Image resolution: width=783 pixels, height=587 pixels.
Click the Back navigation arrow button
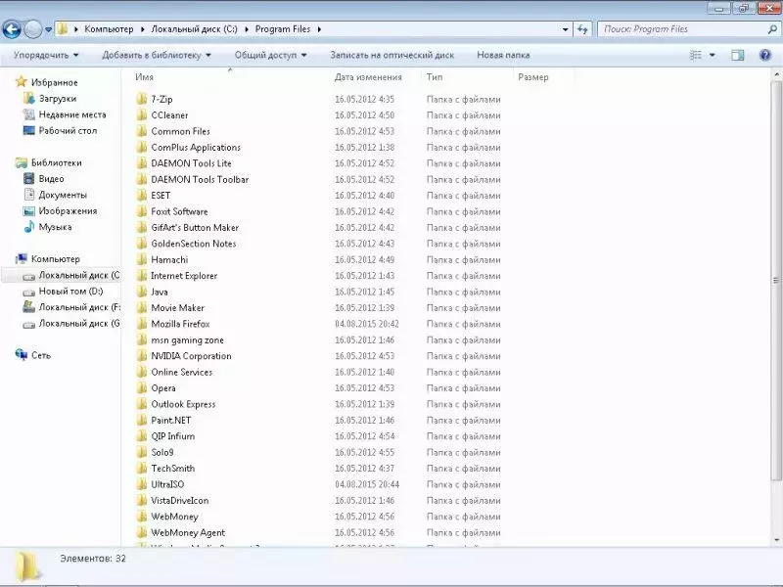(x=12, y=29)
